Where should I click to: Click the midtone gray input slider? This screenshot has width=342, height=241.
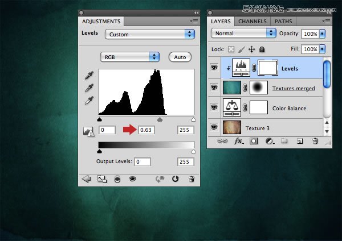pos(160,120)
